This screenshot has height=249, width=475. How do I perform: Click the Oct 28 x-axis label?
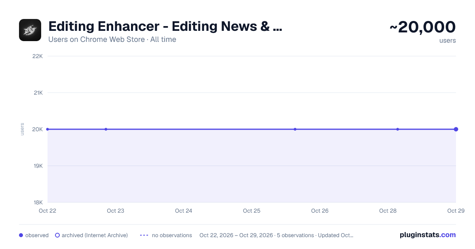[x=388, y=211]
